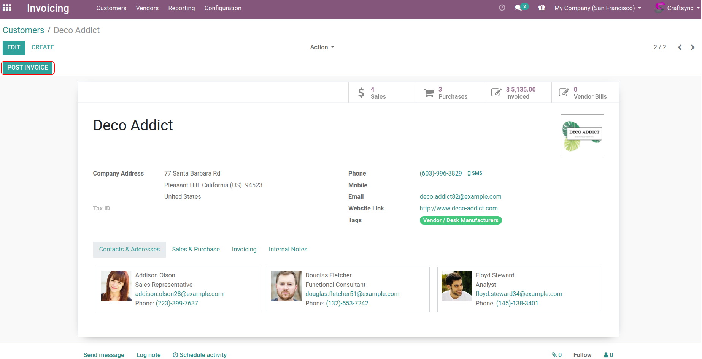This screenshot has height=359, width=702.
Task: Go to the next record arrow
Action: pyautogui.click(x=692, y=47)
